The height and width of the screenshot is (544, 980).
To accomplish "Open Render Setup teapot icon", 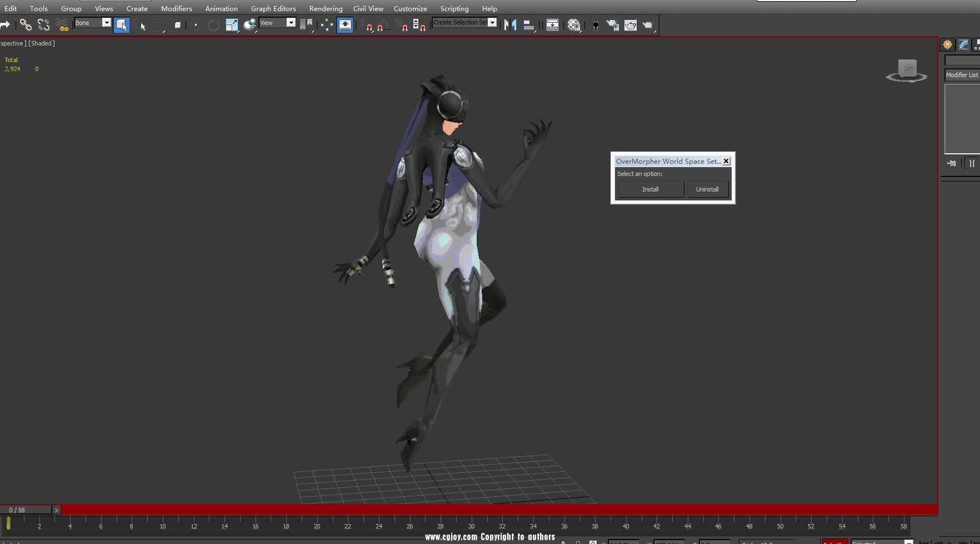I will pyautogui.click(x=613, y=25).
